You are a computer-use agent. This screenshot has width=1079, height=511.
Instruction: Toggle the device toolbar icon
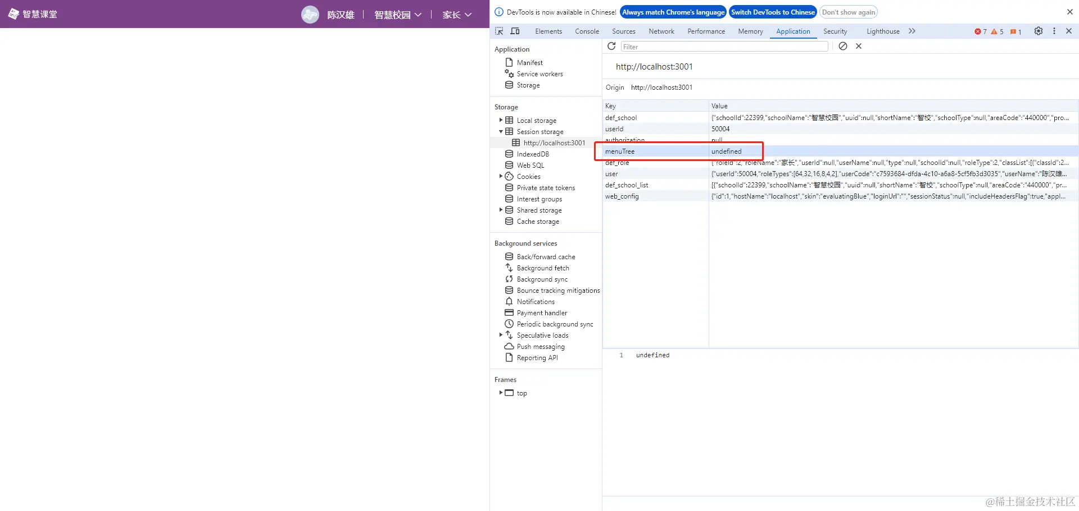(x=515, y=31)
